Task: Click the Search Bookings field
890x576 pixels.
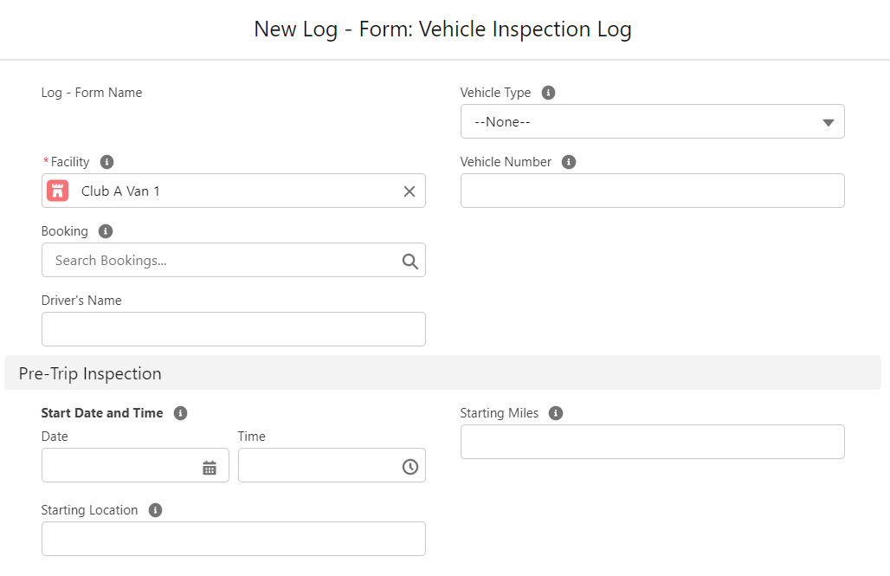Action: [x=216, y=260]
